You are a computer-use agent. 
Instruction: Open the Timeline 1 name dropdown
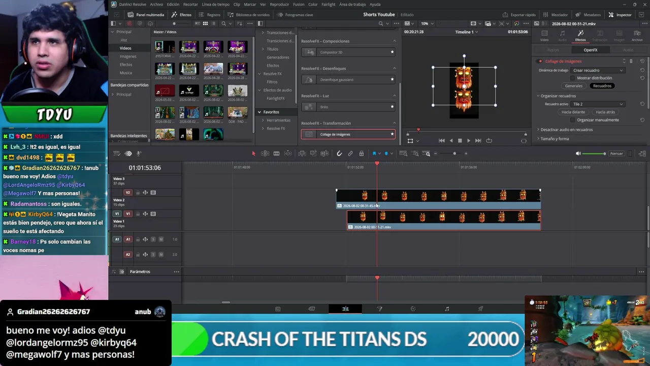pyautogui.click(x=467, y=32)
